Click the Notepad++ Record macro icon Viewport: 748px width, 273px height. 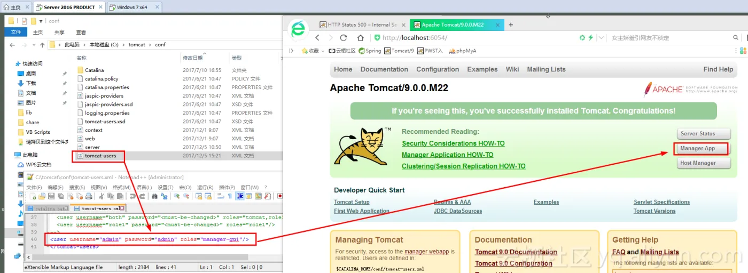279,196
